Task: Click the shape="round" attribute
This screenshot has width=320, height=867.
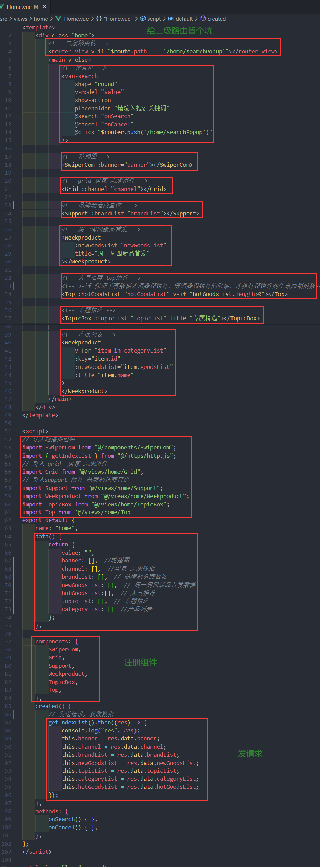Action: click(x=96, y=84)
